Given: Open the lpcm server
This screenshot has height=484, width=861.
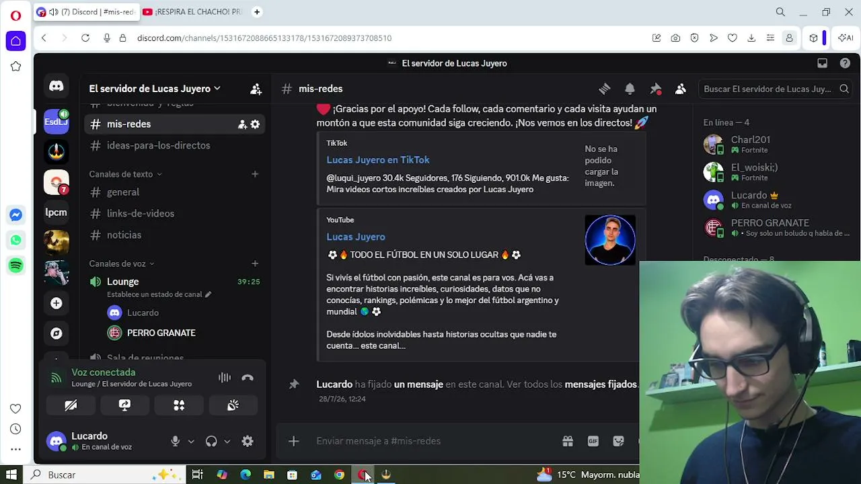Looking at the screenshot, I should click(x=57, y=212).
